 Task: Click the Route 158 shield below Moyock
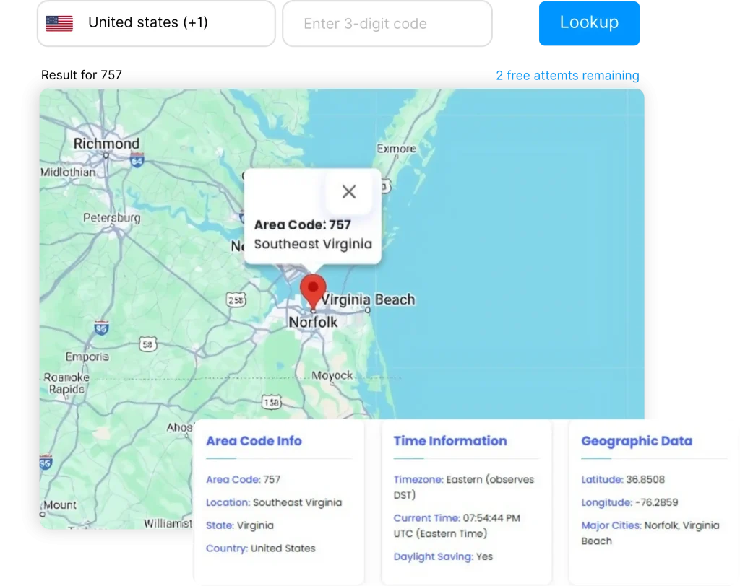[x=272, y=402]
